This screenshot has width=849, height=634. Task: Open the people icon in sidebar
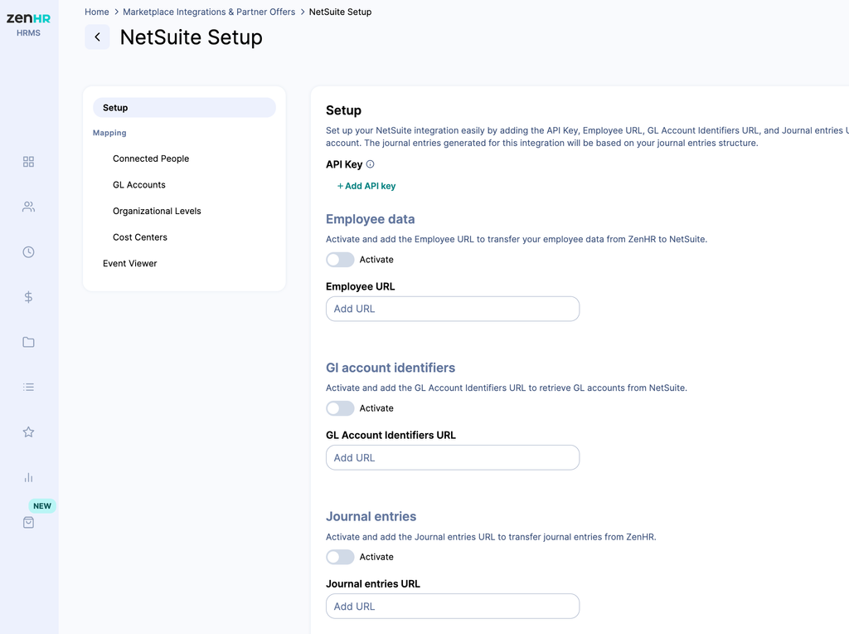click(x=29, y=207)
